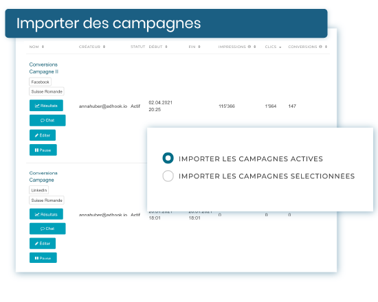The width and height of the screenshot is (378, 302).
Task: Click the IMPRESSIONS info icon
Action: (249, 47)
